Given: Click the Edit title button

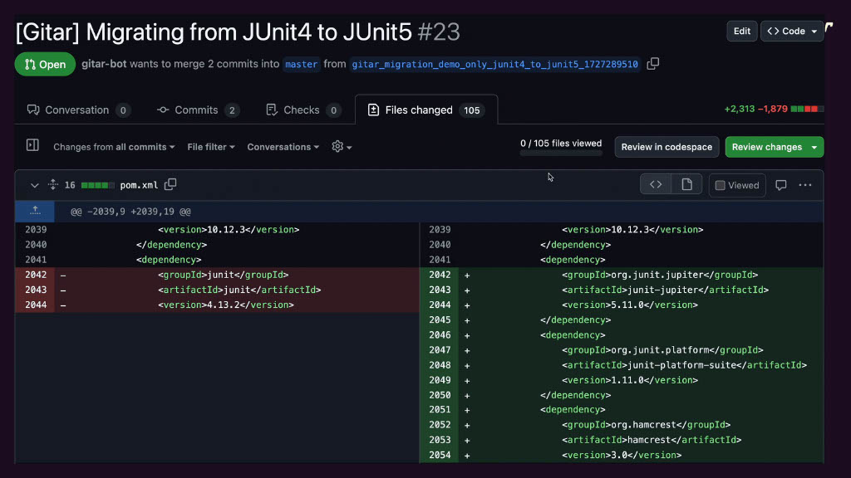Looking at the screenshot, I should tap(742, 31).
